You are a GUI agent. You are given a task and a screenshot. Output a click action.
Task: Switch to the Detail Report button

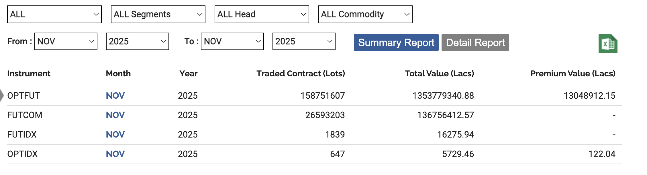[x=475, y=43]
